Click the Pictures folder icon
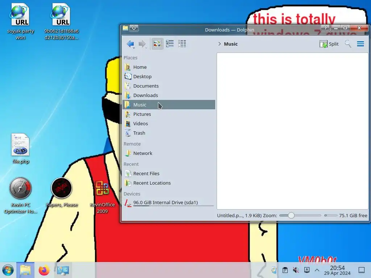The image size is (371, 278). pyautogui.click(x=128, y=114)
